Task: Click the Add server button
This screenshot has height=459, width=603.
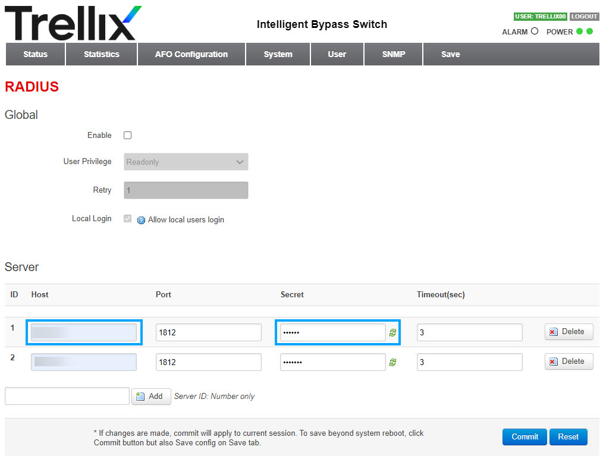Action: [151, 397]
